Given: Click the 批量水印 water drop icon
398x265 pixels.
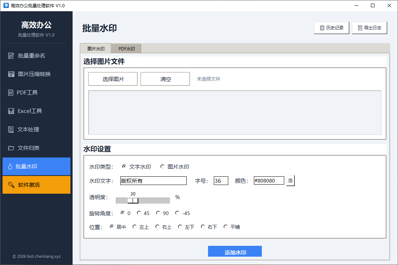Looking at the screenshot, I should click(x=10, y=167).
